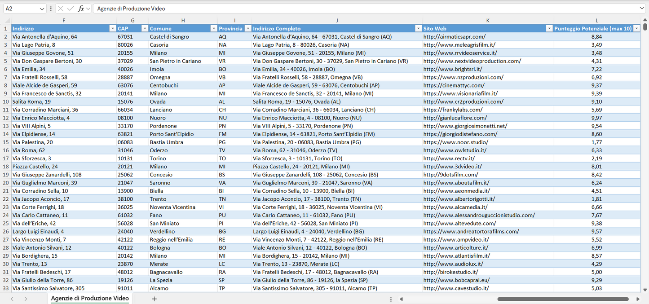Viewport: 649px width, 304px height.
Task: Click the http://airmaticsapr.com/ link cell
Action: pyautogui.click(x=454, y=37)
